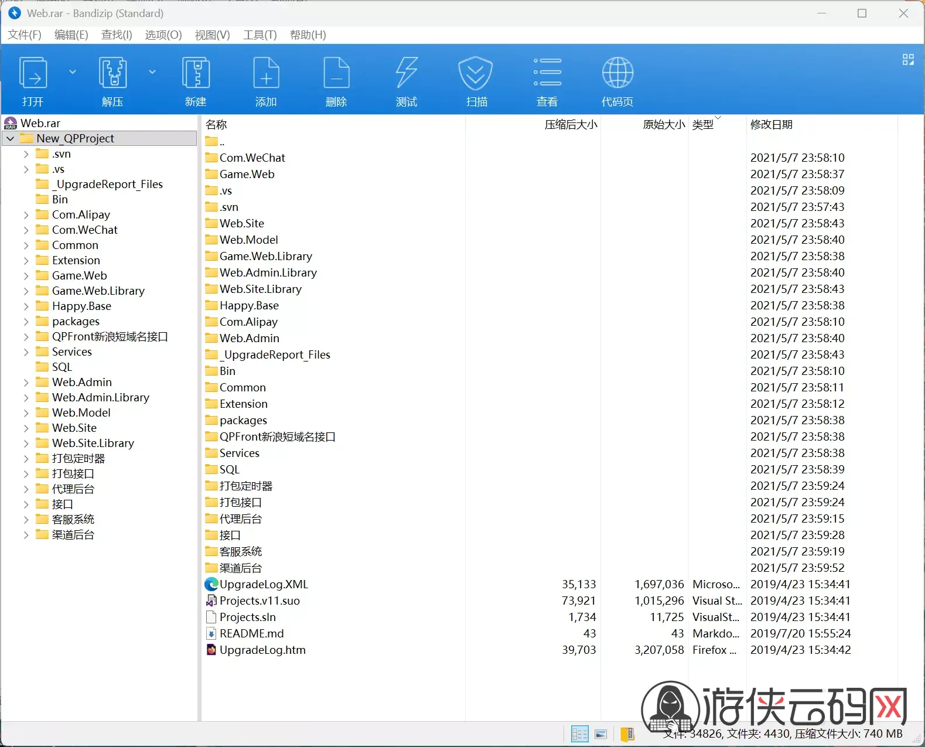Select the README.md file in the list
Screen dimensions: 925x747
coord(252,633)
